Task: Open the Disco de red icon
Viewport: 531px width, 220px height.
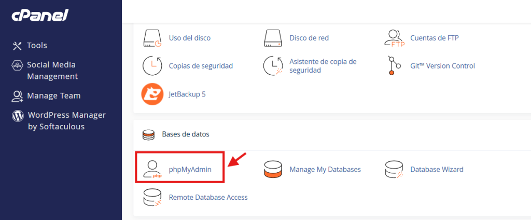Action: point(273,38)
